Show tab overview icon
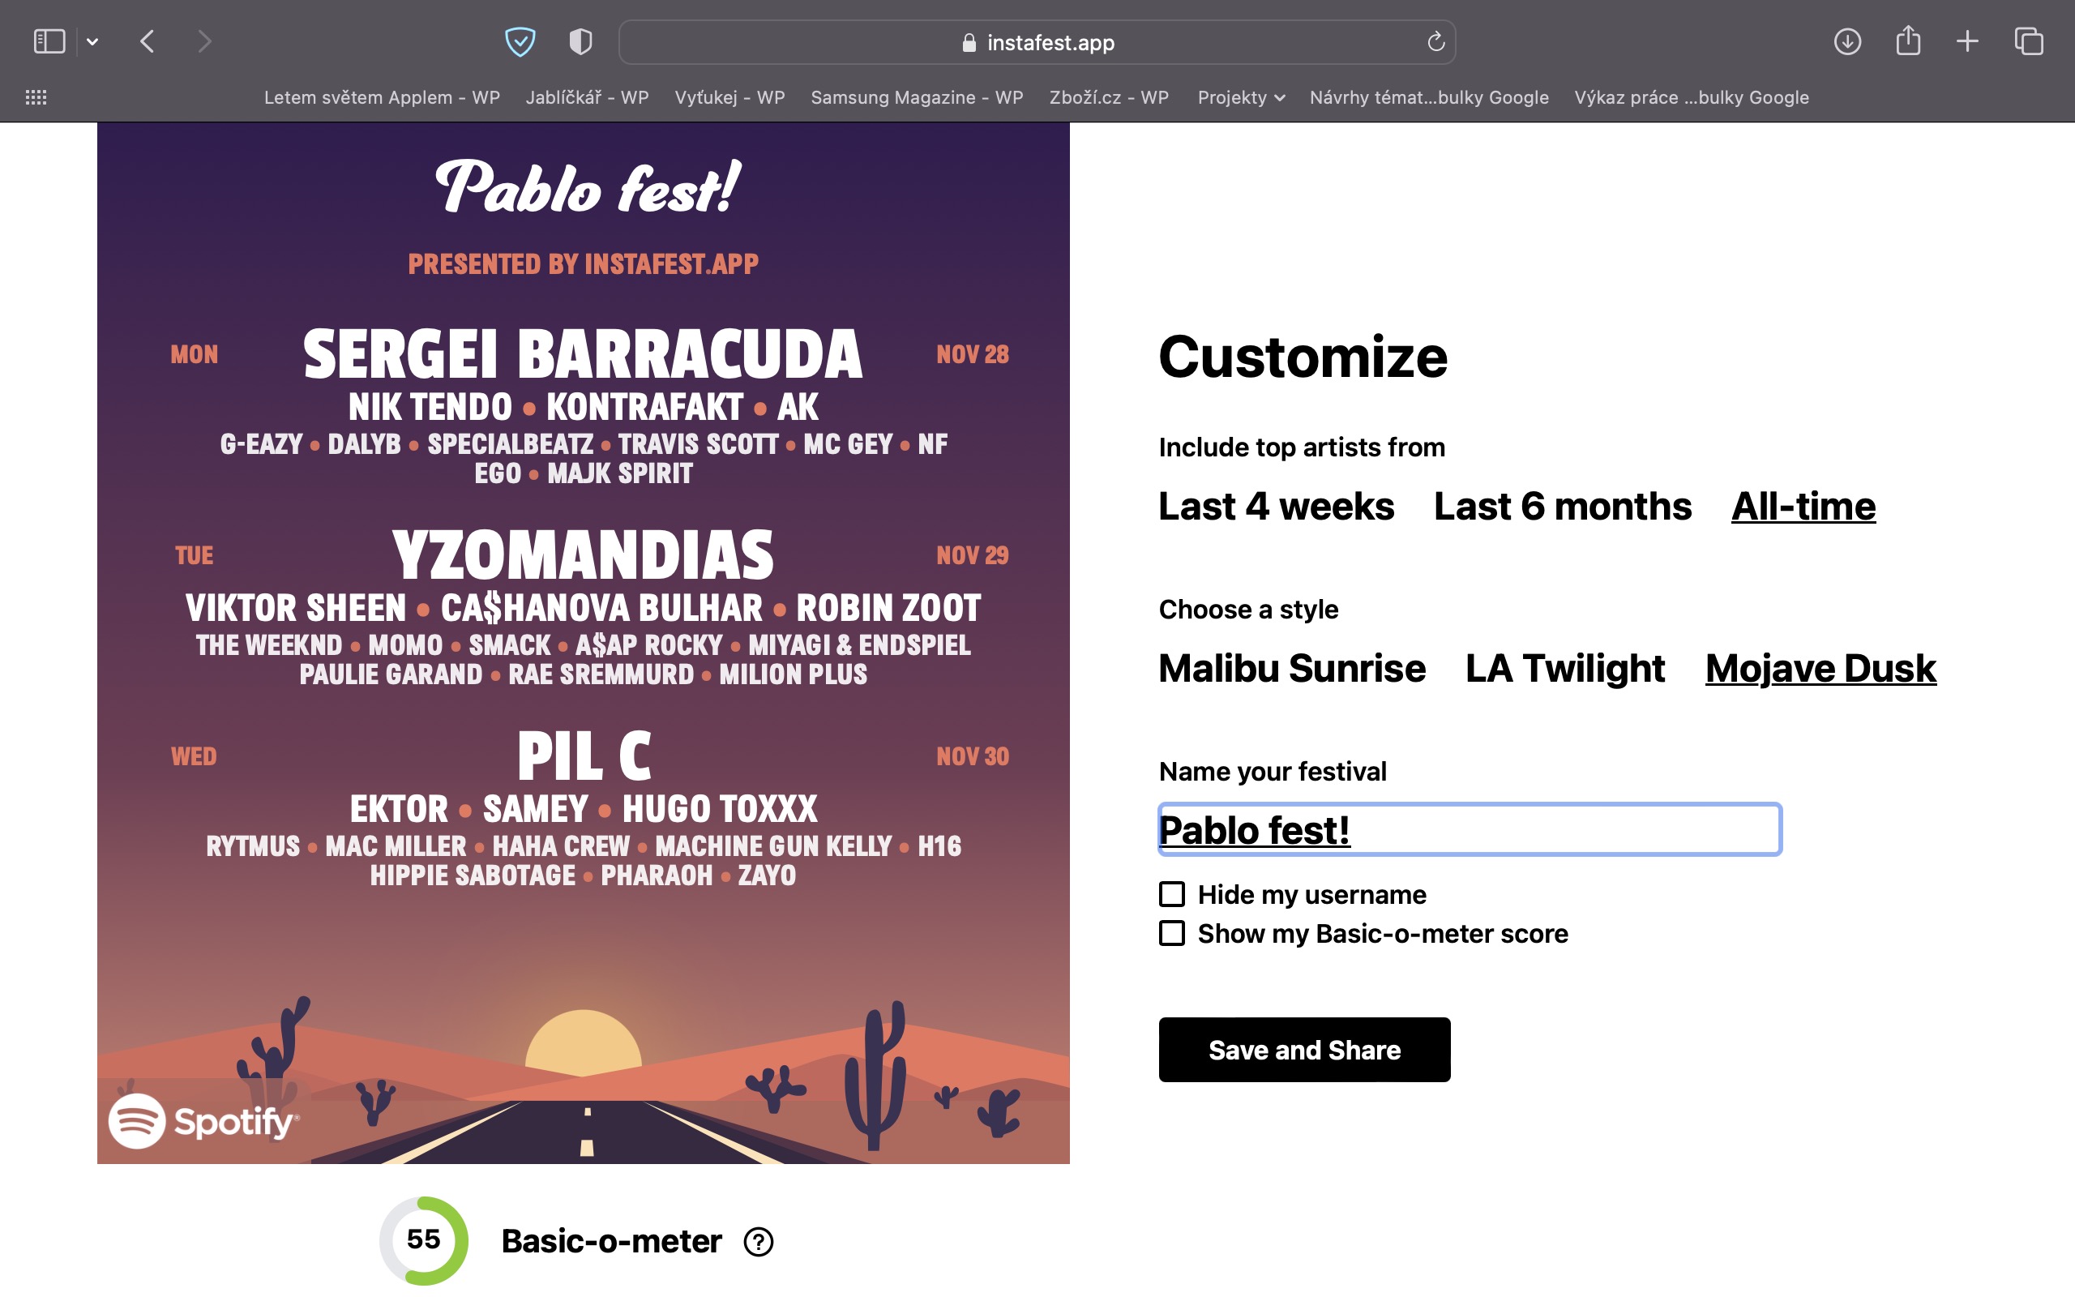 coord(2029,41)
